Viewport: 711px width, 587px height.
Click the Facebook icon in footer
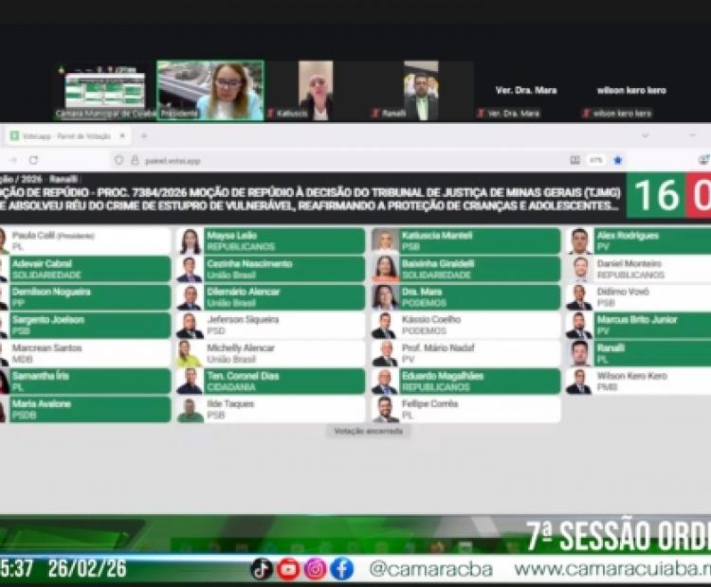click(x=342, y=569)
